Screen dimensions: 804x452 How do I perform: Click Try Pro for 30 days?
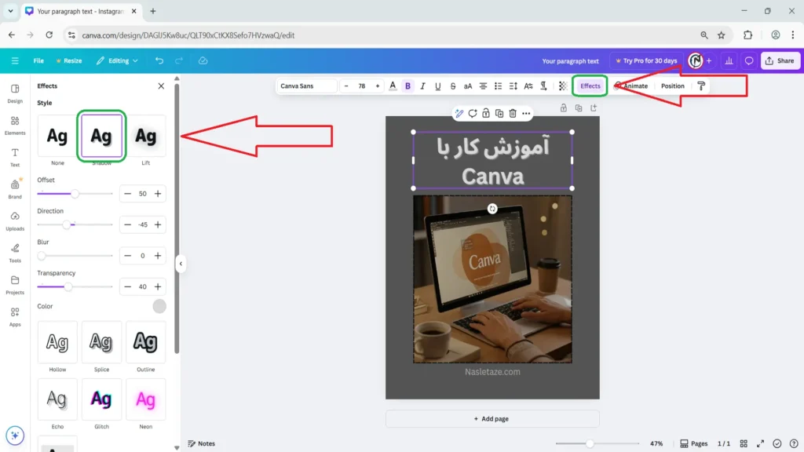pos(646,60)
